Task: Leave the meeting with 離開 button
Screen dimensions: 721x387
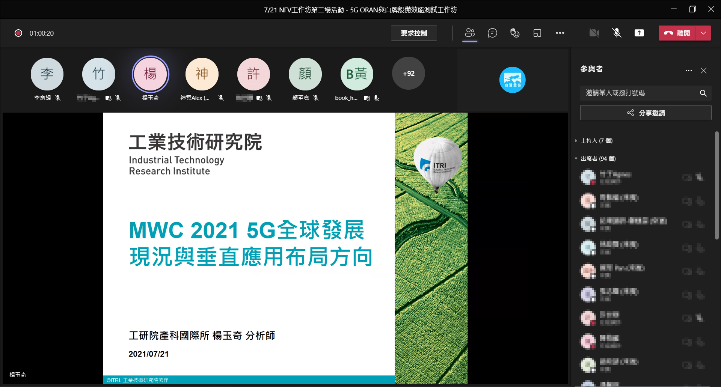Action: tap(677, 33)
